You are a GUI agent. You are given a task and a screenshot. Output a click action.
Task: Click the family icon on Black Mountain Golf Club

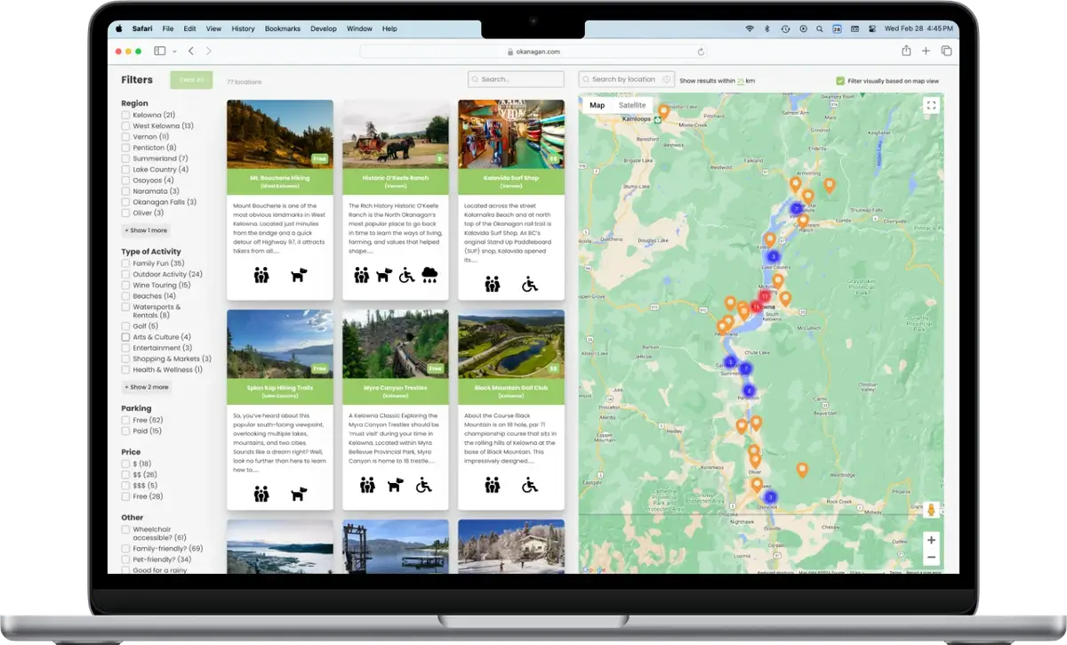click(492, 485)
